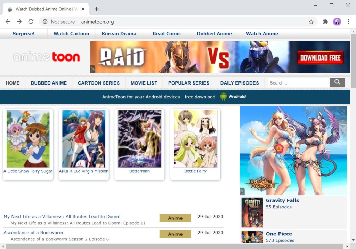The image size is (356, 249).
Task: Open the DAILY EPISODES nav item
Action: (240, 83)
